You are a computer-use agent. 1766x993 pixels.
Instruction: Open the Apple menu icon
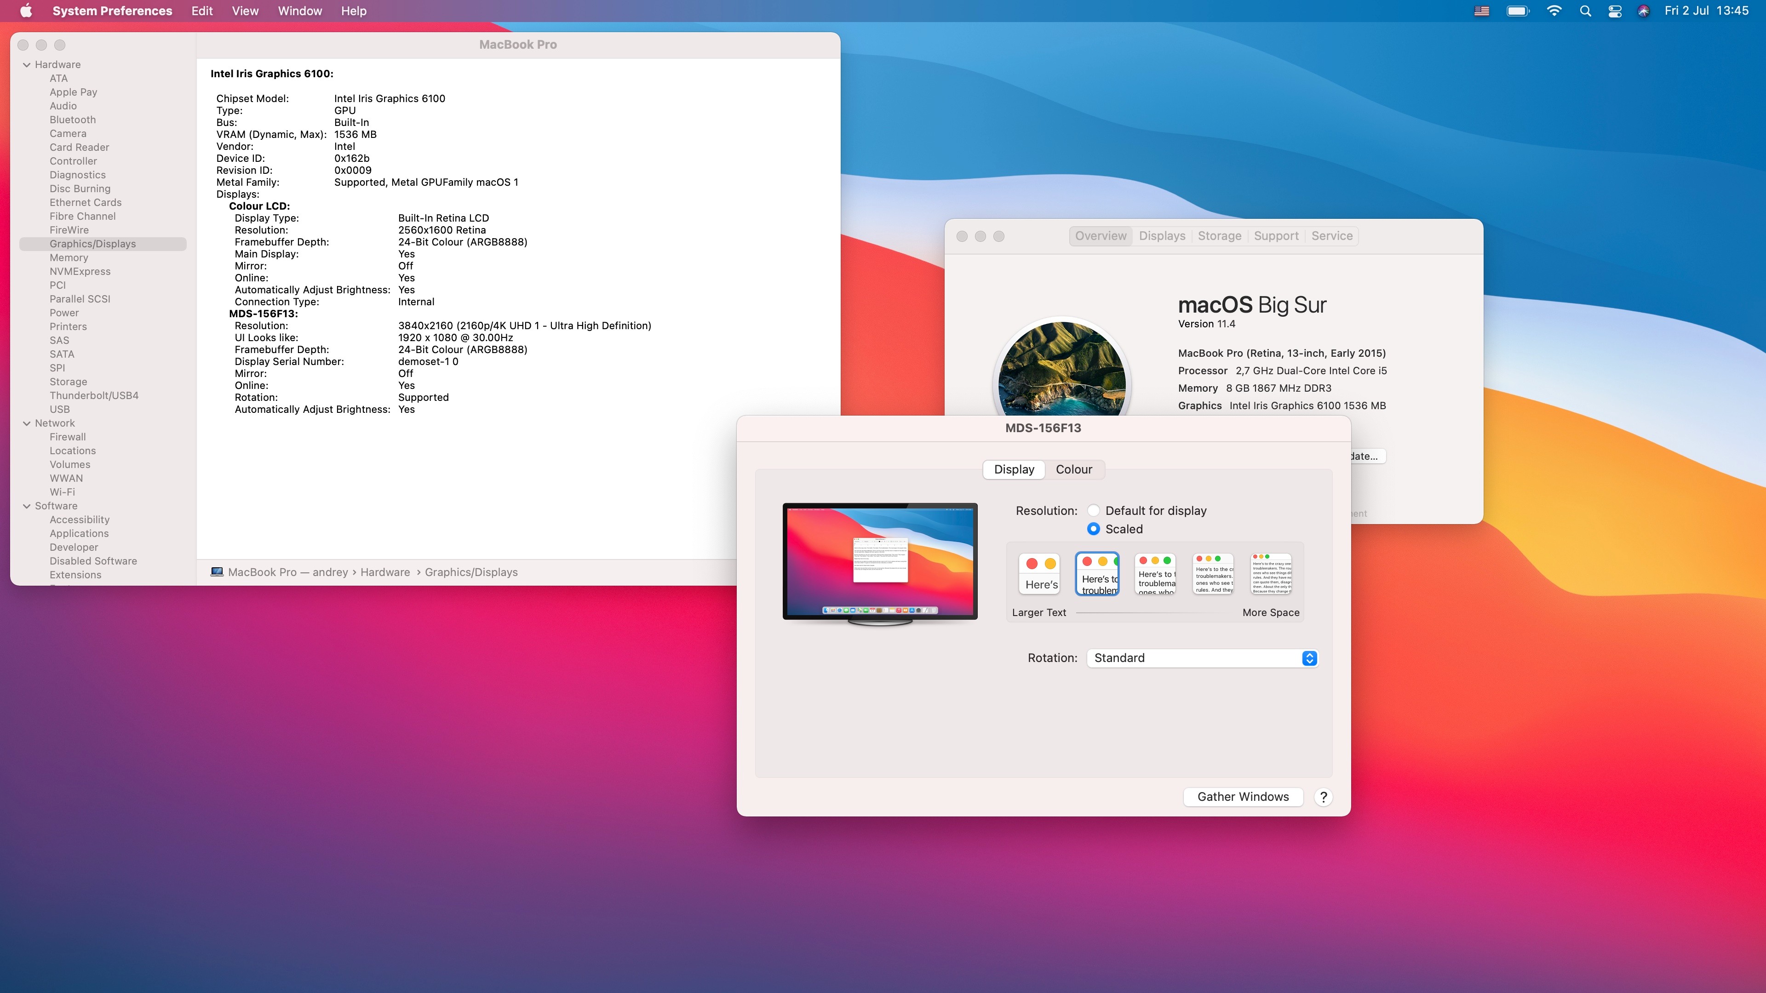click(x=26, y=10)
